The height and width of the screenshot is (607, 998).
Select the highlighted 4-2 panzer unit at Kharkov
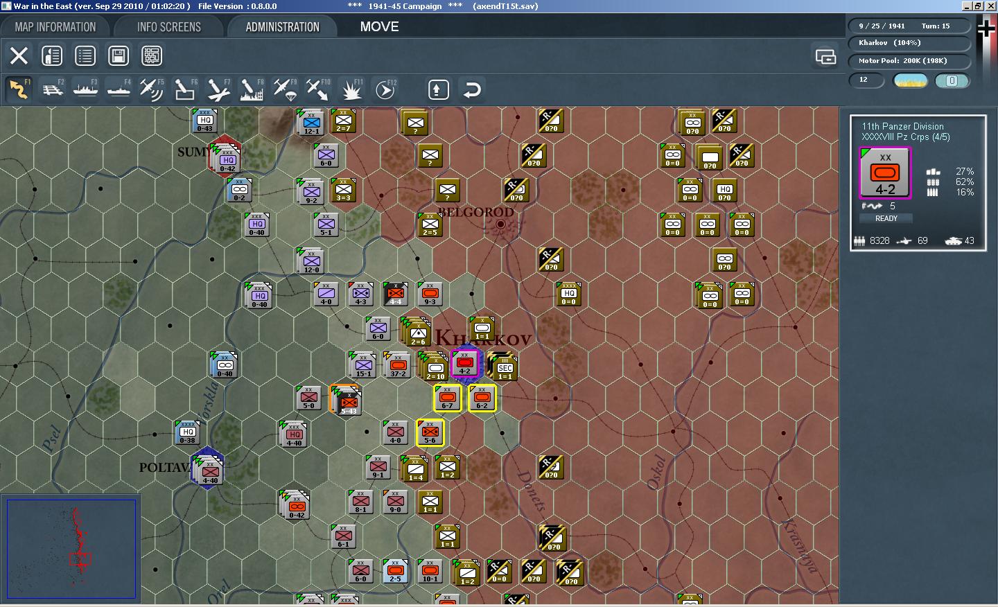(x=465, y=364)
